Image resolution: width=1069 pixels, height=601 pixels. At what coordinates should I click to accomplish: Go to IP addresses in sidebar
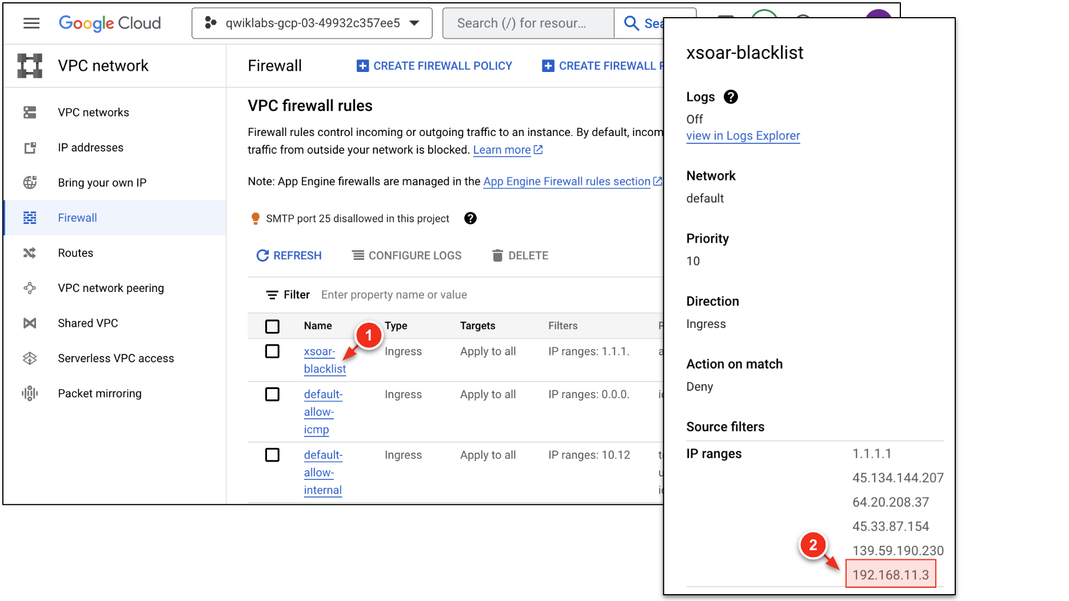coord(90,147)
